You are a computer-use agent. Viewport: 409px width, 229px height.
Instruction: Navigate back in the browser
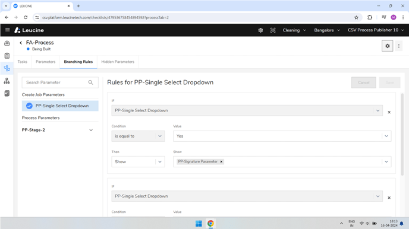click(x=7, y=17)
